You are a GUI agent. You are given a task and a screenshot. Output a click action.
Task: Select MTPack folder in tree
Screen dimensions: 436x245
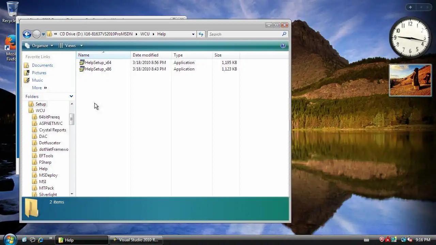pos(46,188)
